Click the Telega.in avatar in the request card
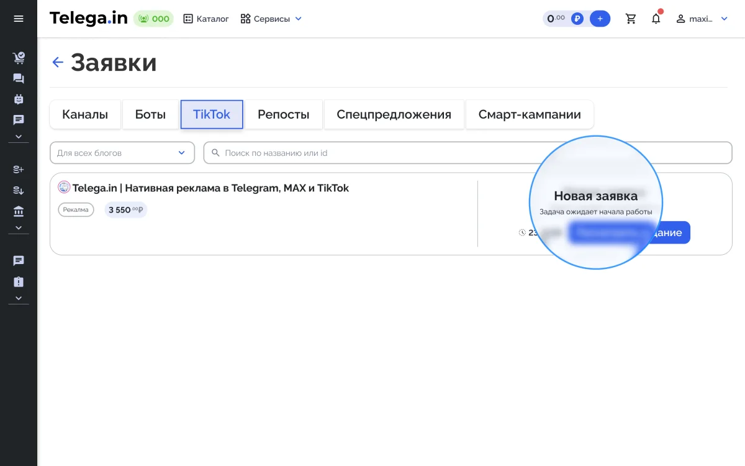This screenshot has width=745, height=466. (64, 187)
